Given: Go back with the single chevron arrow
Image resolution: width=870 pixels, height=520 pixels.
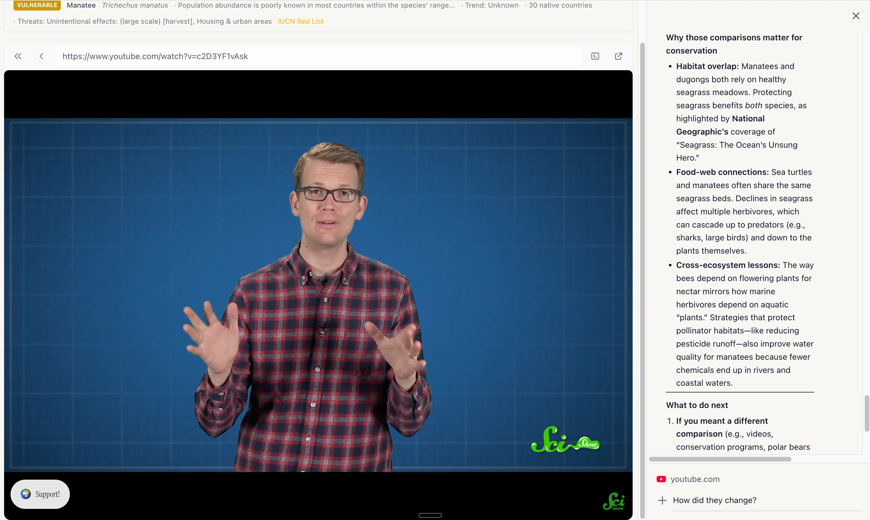Looking at the screenshot, I should click(x=41, y=56).
